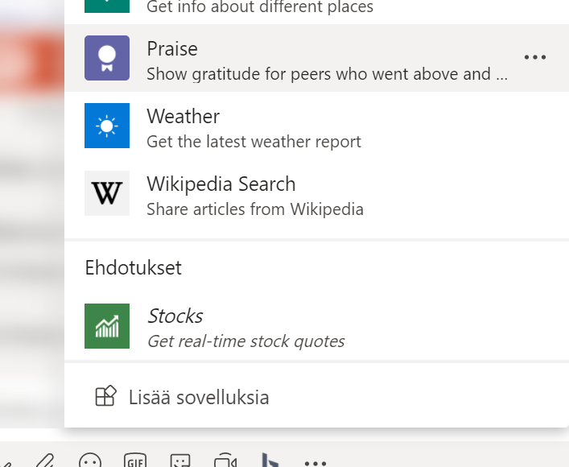
Task: Click the add-apps icon beside 'Lisää sovelluksia'
Action: point(106,397)
